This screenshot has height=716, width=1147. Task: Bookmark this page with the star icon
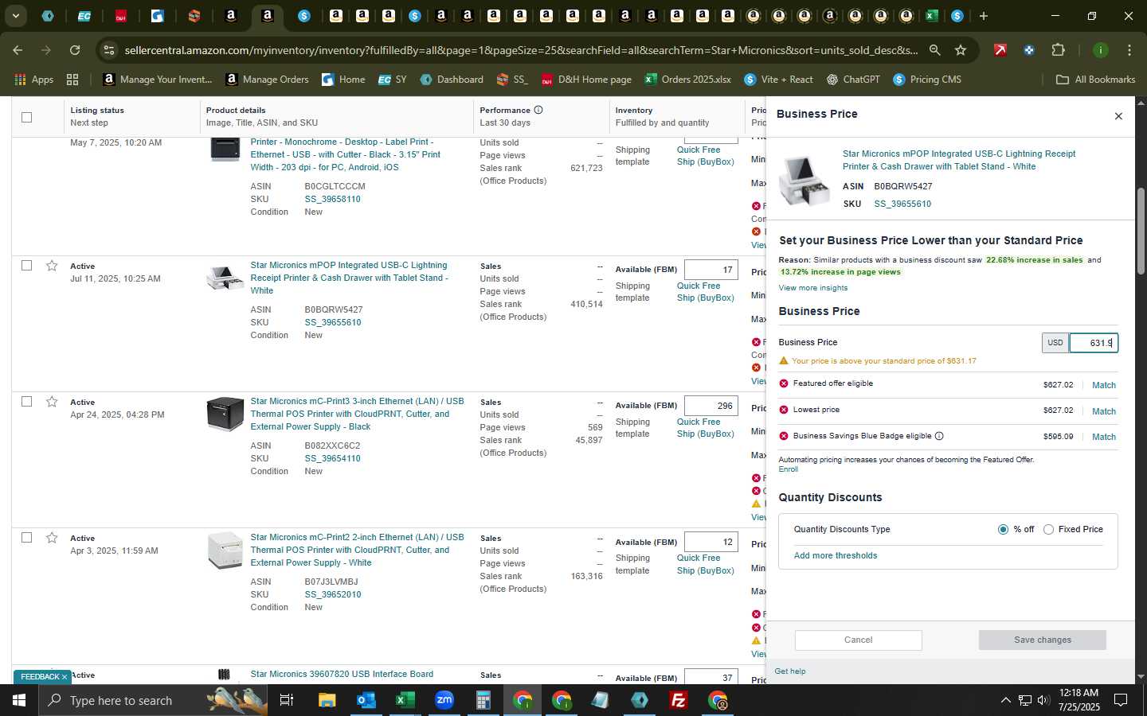(x=961, y=50)
